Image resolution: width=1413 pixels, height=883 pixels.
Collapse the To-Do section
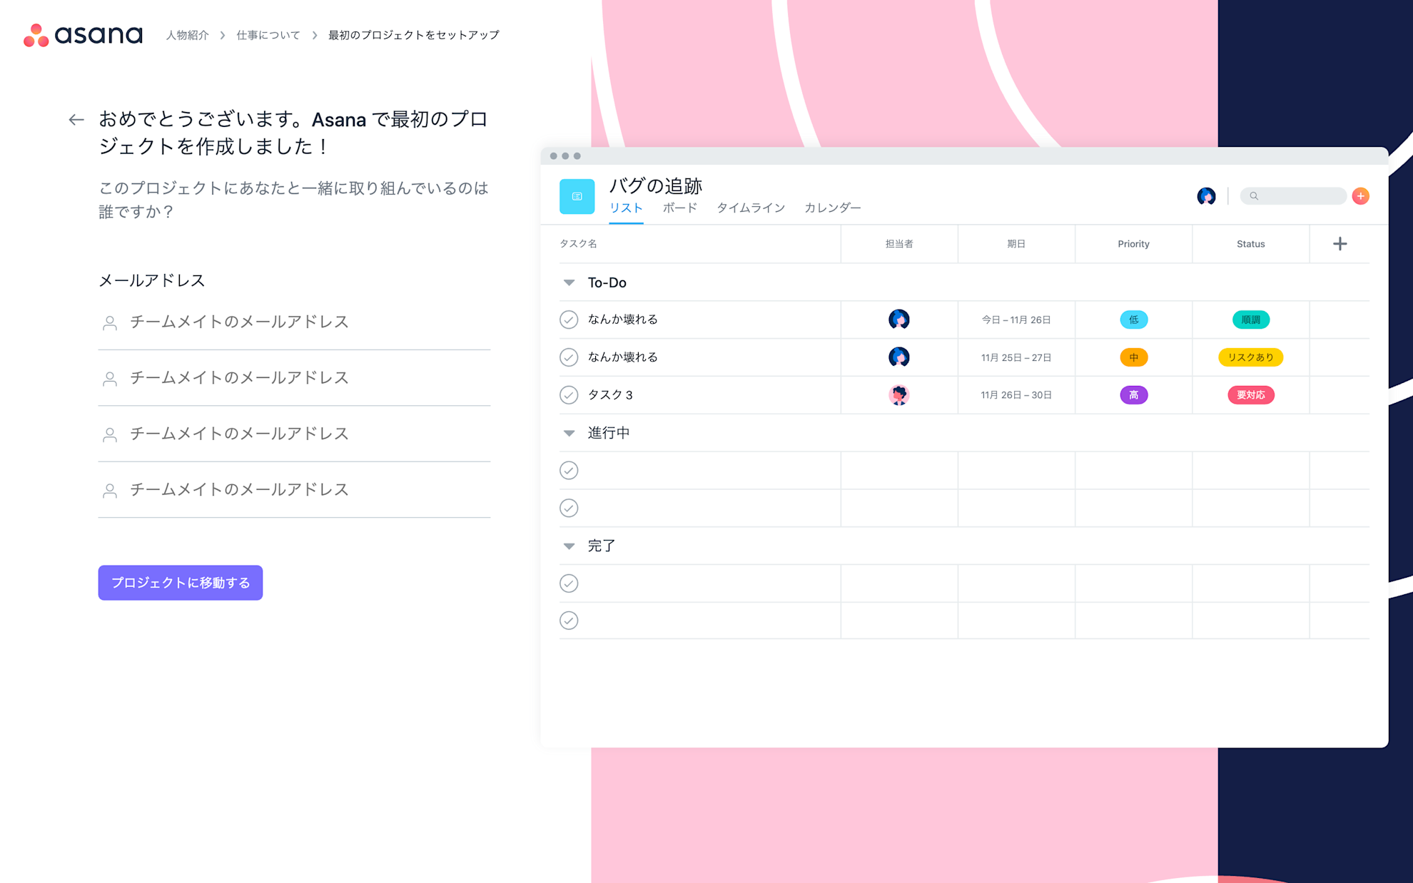569,282
